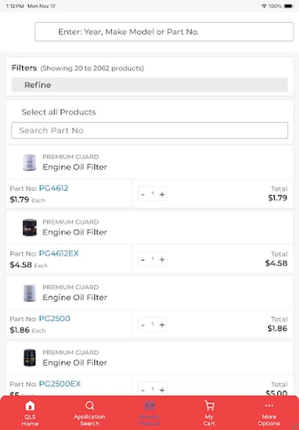Increase quantity for part PG4612
Screen dimensions: 299x430
[x=162, y=194]
